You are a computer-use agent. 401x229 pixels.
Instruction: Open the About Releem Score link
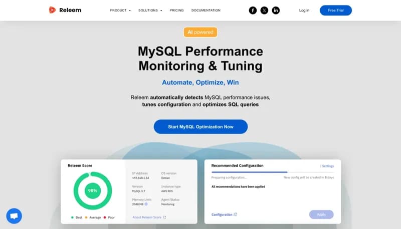click(x=147, y=217)
